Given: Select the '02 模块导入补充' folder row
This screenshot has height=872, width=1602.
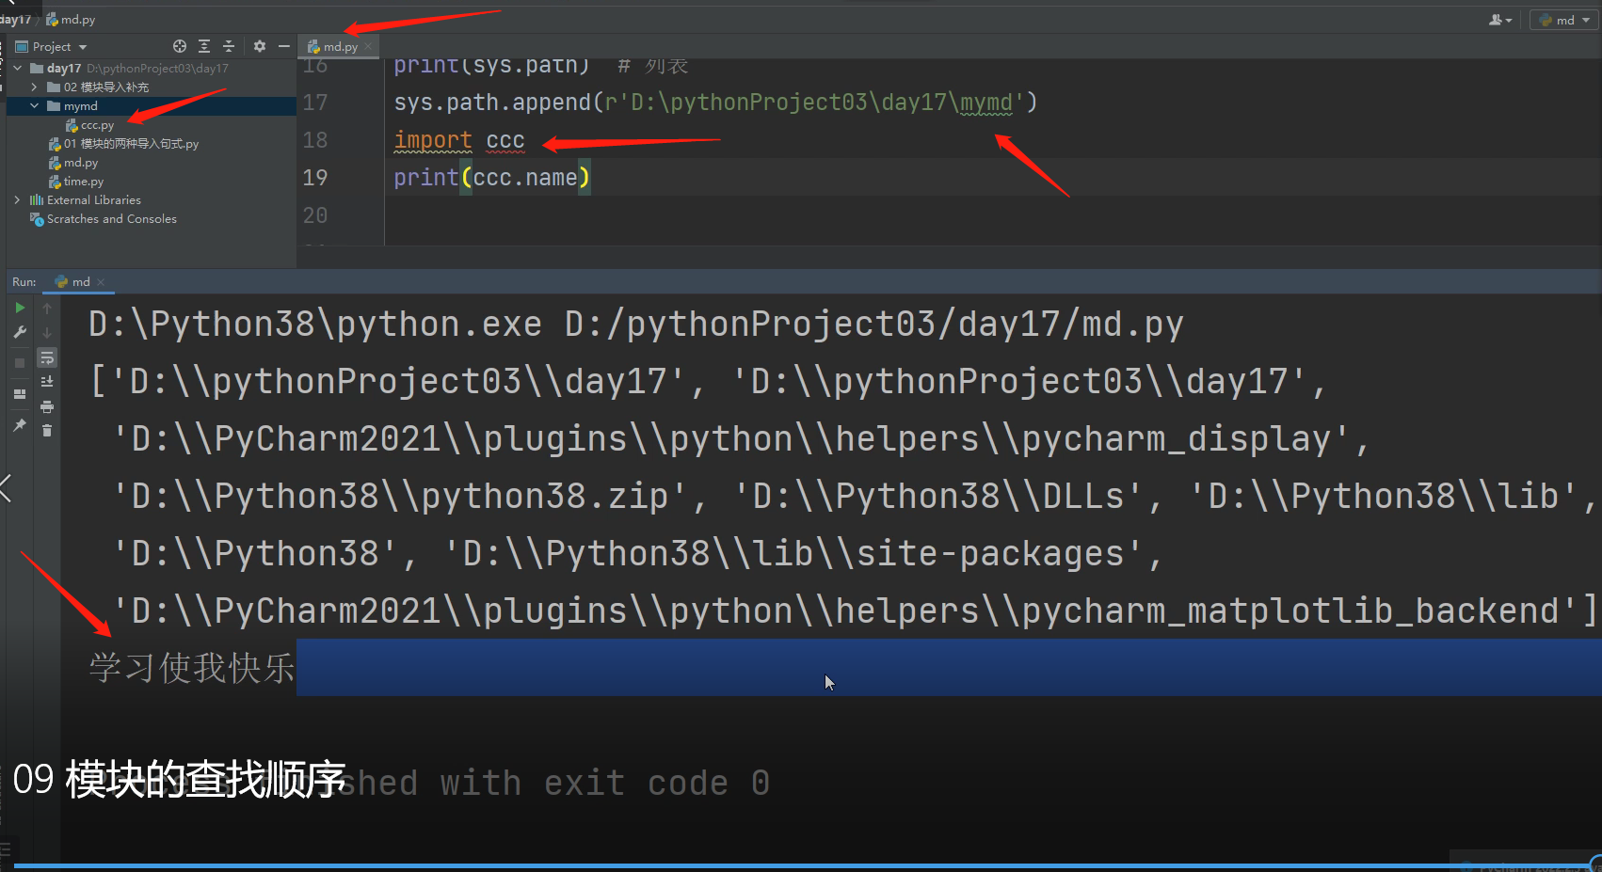Looking at the screenshot, I should (x=152, y=87).
